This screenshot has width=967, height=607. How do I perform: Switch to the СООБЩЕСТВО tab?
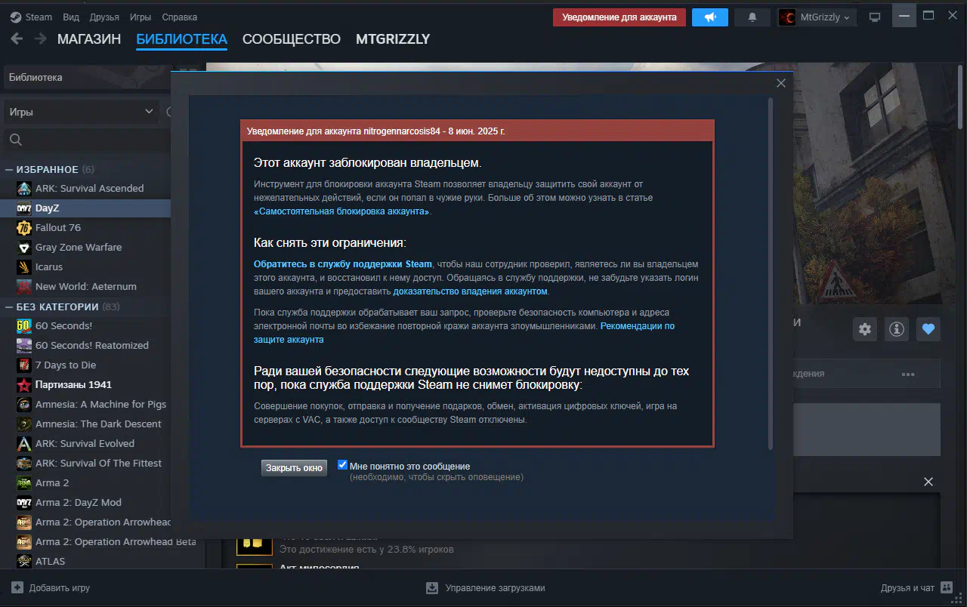click(292, 39)
